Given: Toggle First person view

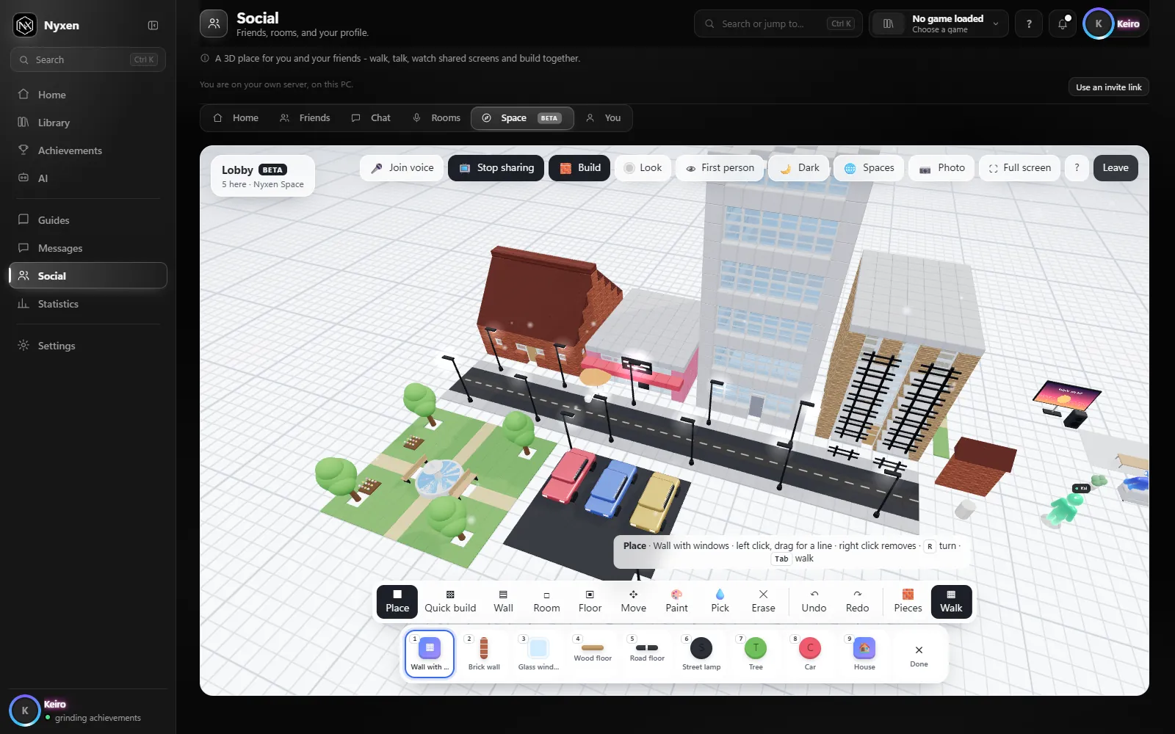Looking at the screenshot, I should pyautogui.click(x=720, y=168).
